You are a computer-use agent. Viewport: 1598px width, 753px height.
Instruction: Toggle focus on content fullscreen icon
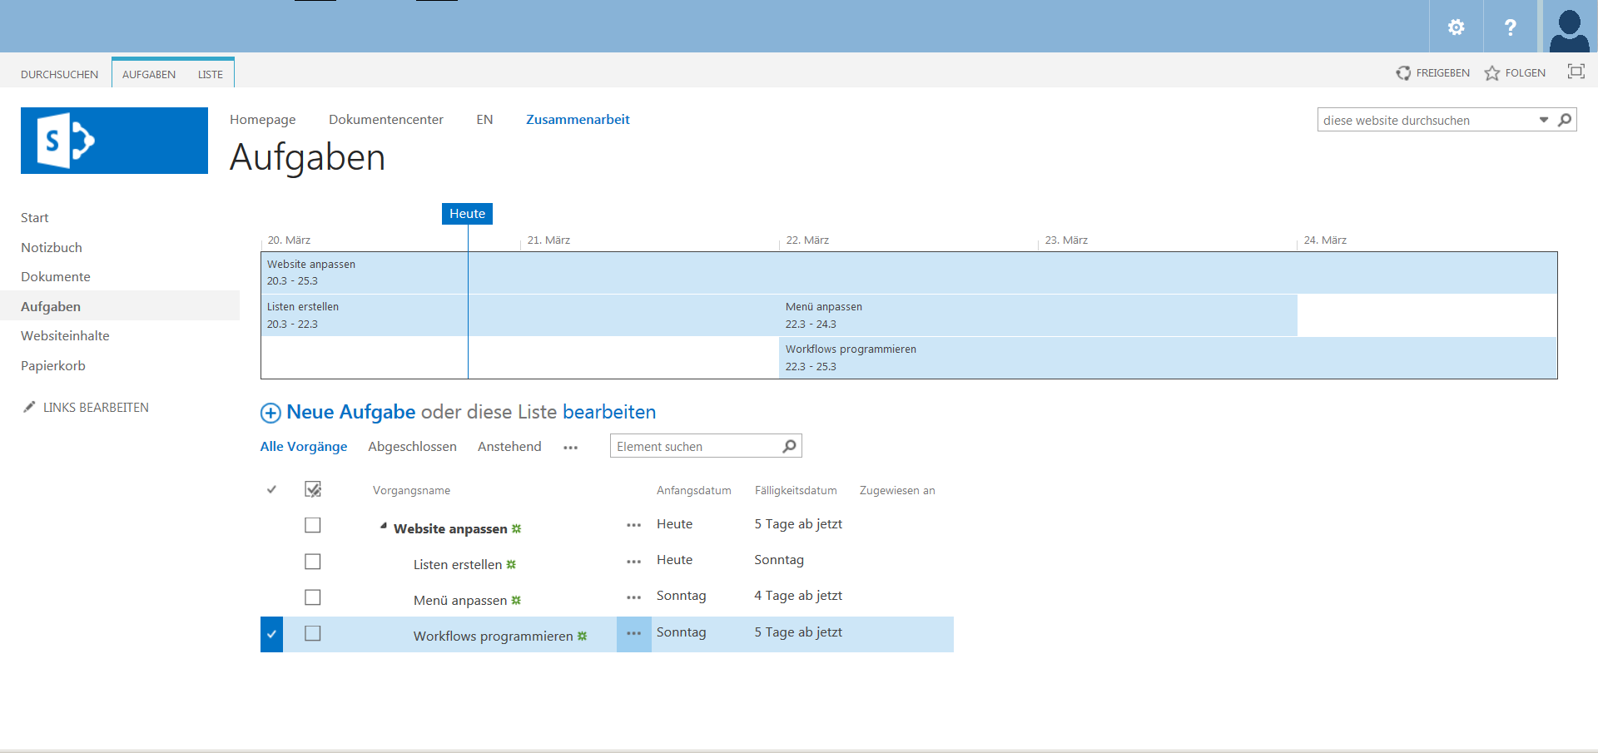[x=1576, y=72]
